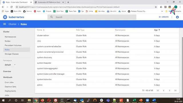Open the default namespace dropdown

point(10,65)
